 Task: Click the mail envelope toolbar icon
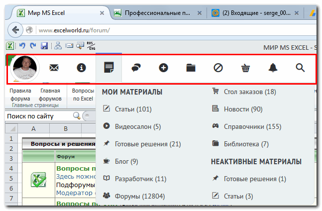69,46
